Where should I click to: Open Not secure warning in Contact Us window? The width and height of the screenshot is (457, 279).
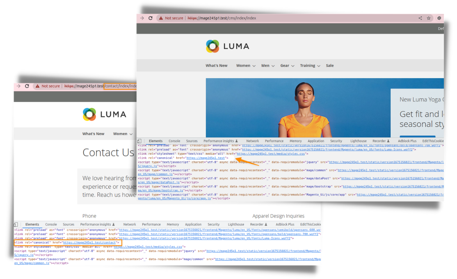48,86
